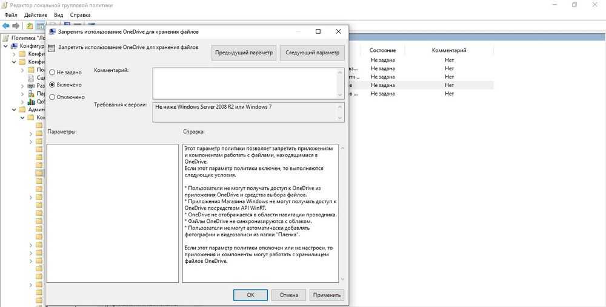Click the Back arrow in the toolbar
Viewport: 606px width, 307px height.
pyautogui.click(x=5, y=26)
